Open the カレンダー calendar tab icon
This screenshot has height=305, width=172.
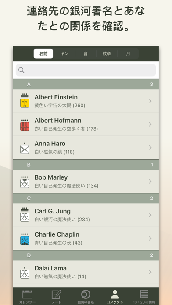(27, 294)
